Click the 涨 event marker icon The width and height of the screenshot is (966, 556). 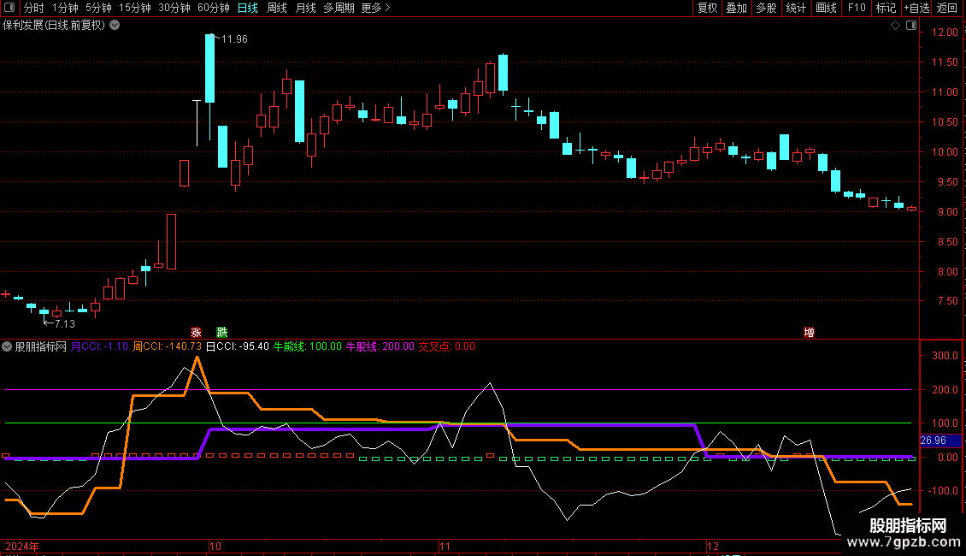(x=196, y=332)
